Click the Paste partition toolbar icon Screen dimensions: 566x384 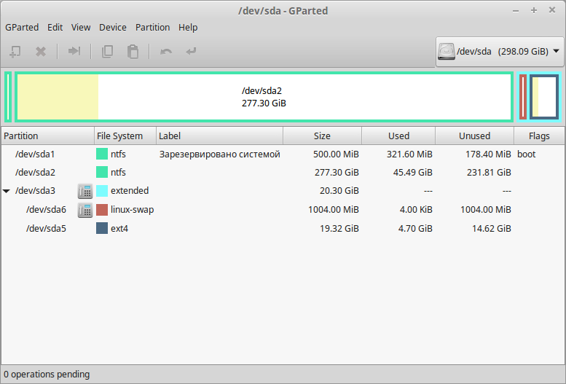click(x=133, y=52)
